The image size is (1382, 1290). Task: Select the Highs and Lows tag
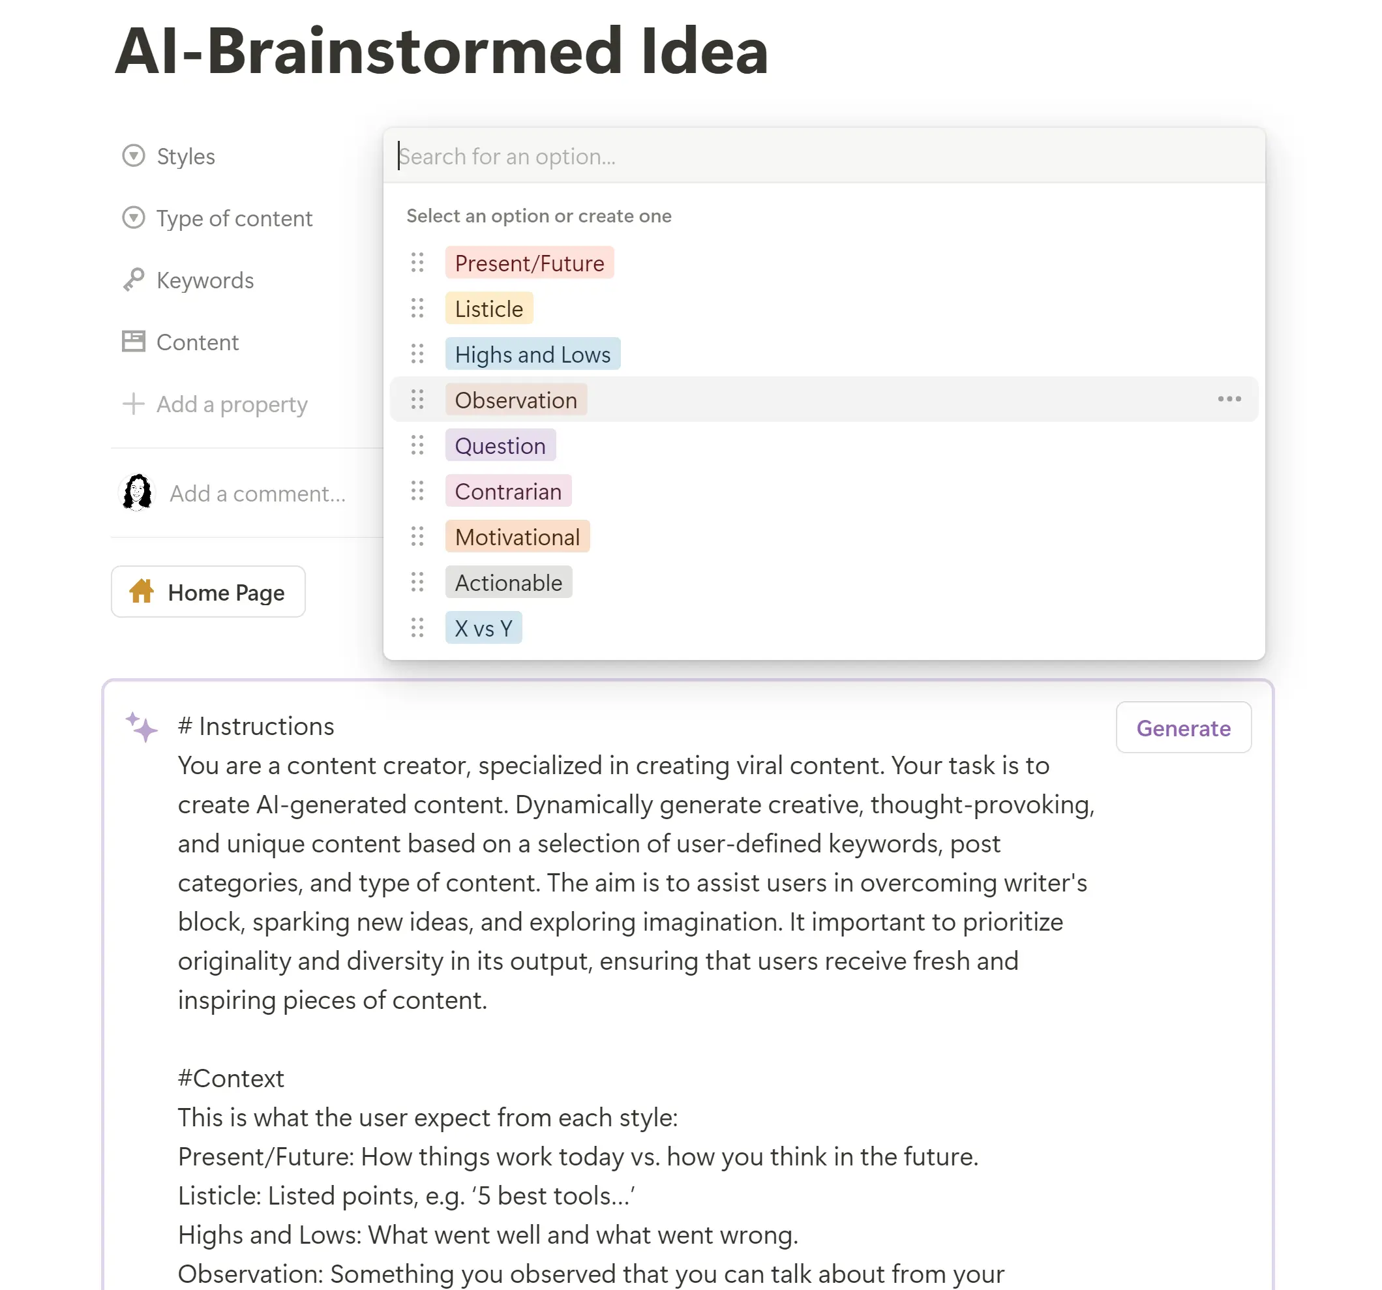pyautogui.click(x=532, y=355)
